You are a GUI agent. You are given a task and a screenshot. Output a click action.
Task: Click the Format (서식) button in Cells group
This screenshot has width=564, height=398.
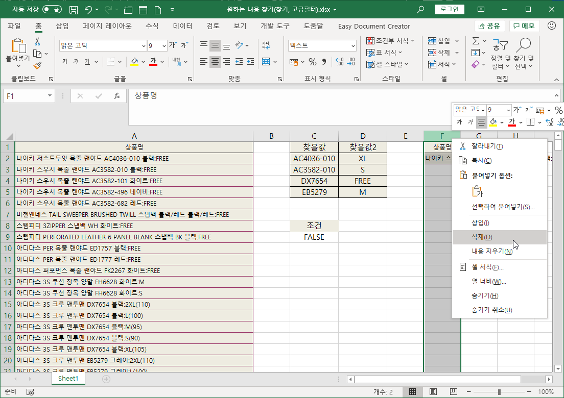pos(441,64)
